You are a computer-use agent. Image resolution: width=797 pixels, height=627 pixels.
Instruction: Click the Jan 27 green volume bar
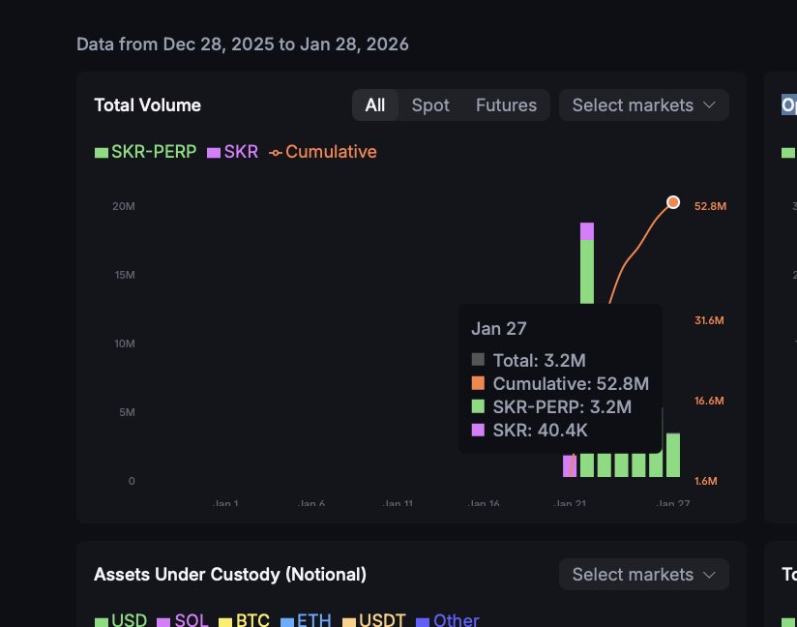pos(673,455)
